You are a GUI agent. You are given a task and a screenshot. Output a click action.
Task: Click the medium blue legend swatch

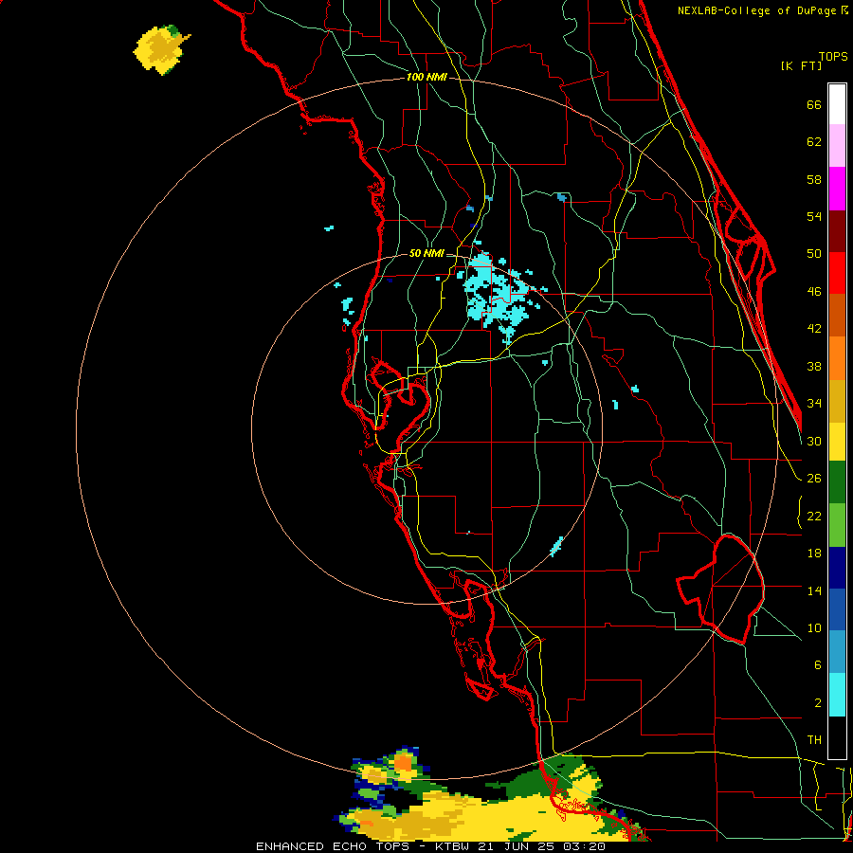837,609
